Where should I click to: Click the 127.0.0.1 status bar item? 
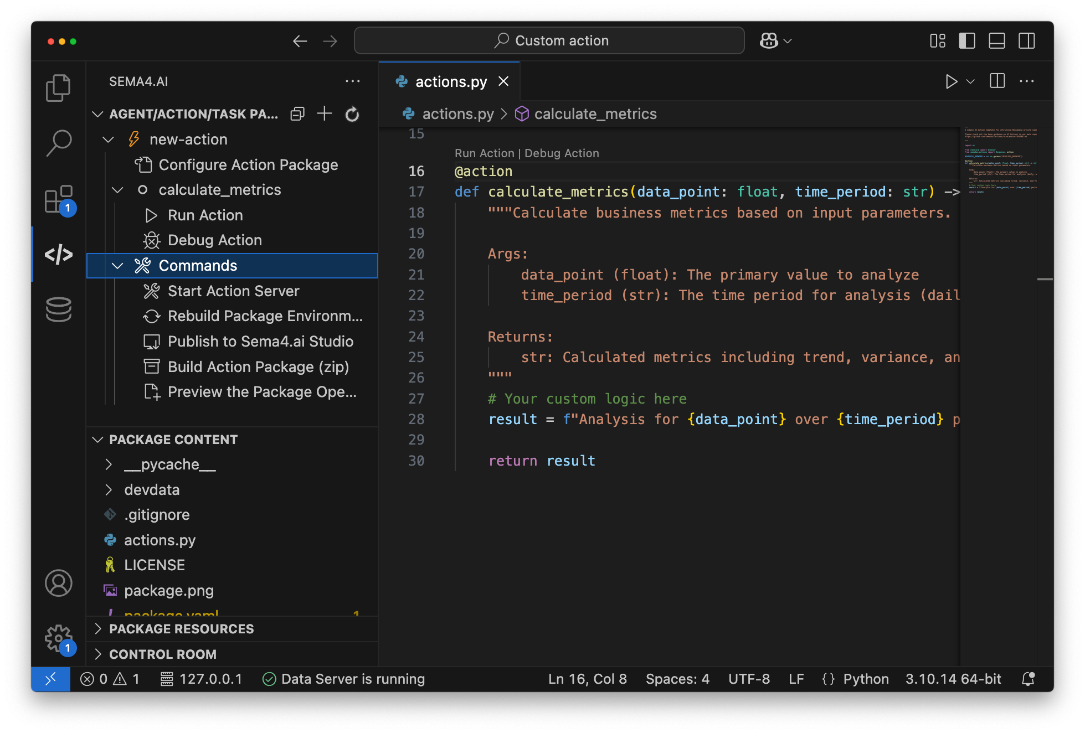pyautogui.click(x=201, y=679)
